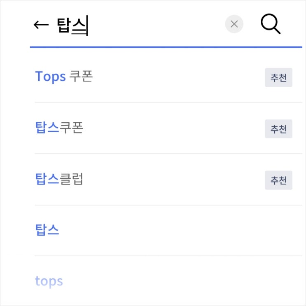Image resolution: width=306 pixels, height=306 pixels.
Task: Tap the magnifying glass search icon
Action: [271, 24]
